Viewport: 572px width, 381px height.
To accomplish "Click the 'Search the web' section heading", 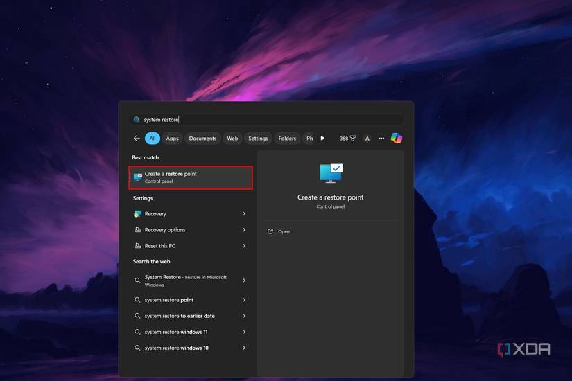I will (x=151, y=261).
